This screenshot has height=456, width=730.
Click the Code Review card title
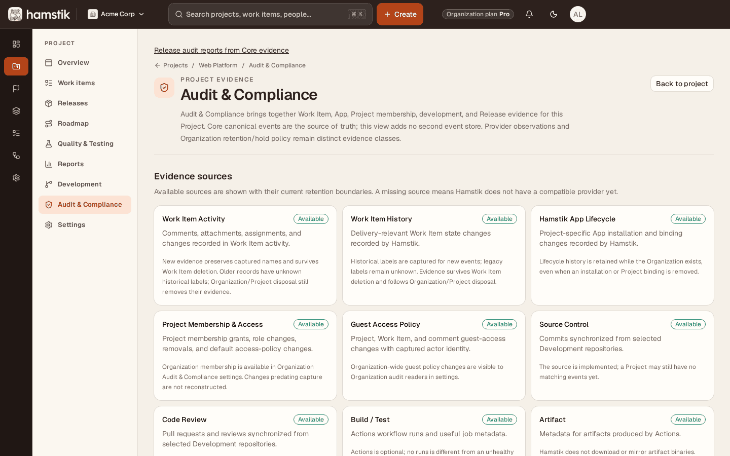pos(185,420)
